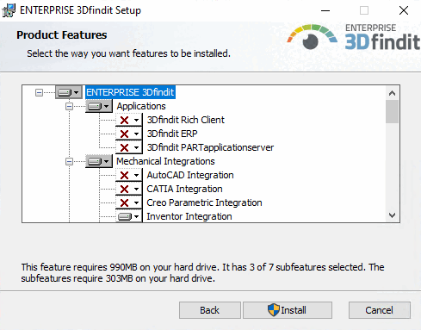The height and width of the screenshot is (330, 421).
Task: Open install-state dropdown for Creo Parametric Integration
Action: pos(129,202)
